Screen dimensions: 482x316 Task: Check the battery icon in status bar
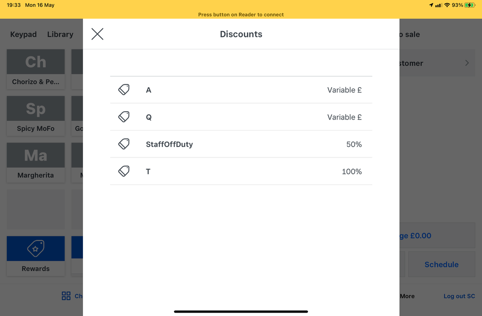tap(470, 5)
